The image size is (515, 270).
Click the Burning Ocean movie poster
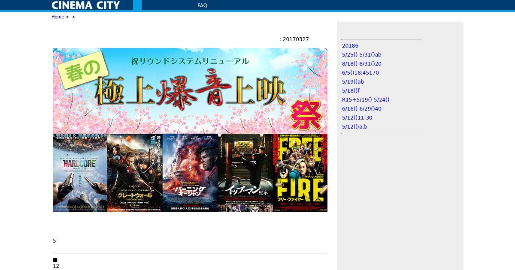(x=190, y=173)
